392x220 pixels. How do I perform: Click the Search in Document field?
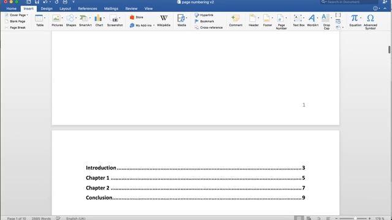(x=349, y=2)
